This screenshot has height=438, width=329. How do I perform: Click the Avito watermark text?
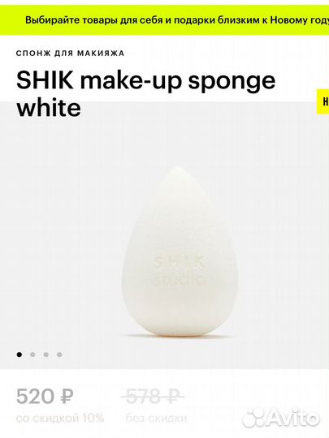[x=292, y=419]
